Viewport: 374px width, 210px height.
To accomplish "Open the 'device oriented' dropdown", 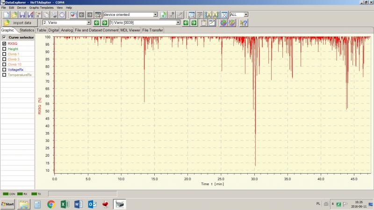I will [x=155, y=15].
